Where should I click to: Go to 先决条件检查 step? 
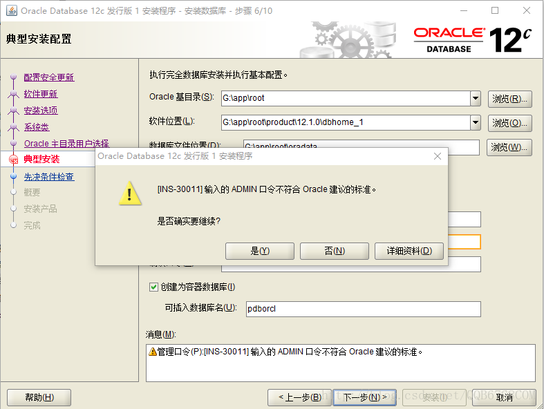point(49,177)
